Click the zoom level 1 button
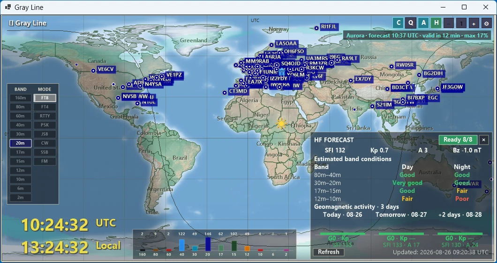The width and height of the screenshot is (497, 263). (x=461, y=23)
